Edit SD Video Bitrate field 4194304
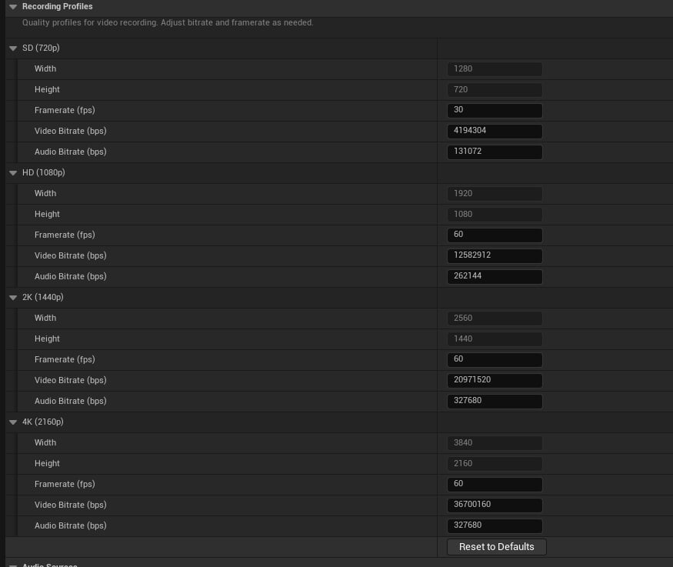Screen dimensions: 673x567 495,131
